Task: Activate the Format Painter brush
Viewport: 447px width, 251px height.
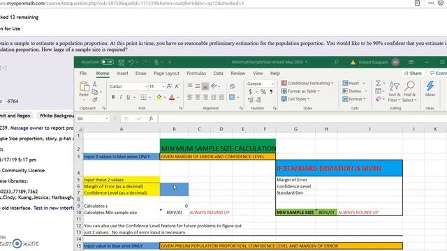Action: (95, 99)
